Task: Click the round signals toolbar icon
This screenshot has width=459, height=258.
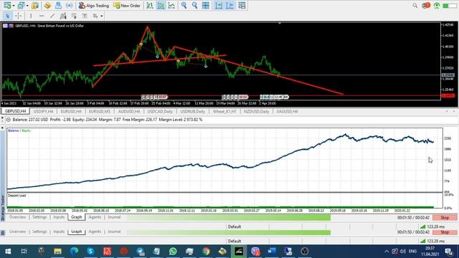Action: [x=69, y=5]
